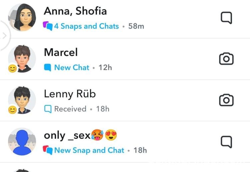The width and height of the screenshot is (250, 172).
Task: Click purple and blue snaps-and-chats status icon
Action: coord(48,26)
